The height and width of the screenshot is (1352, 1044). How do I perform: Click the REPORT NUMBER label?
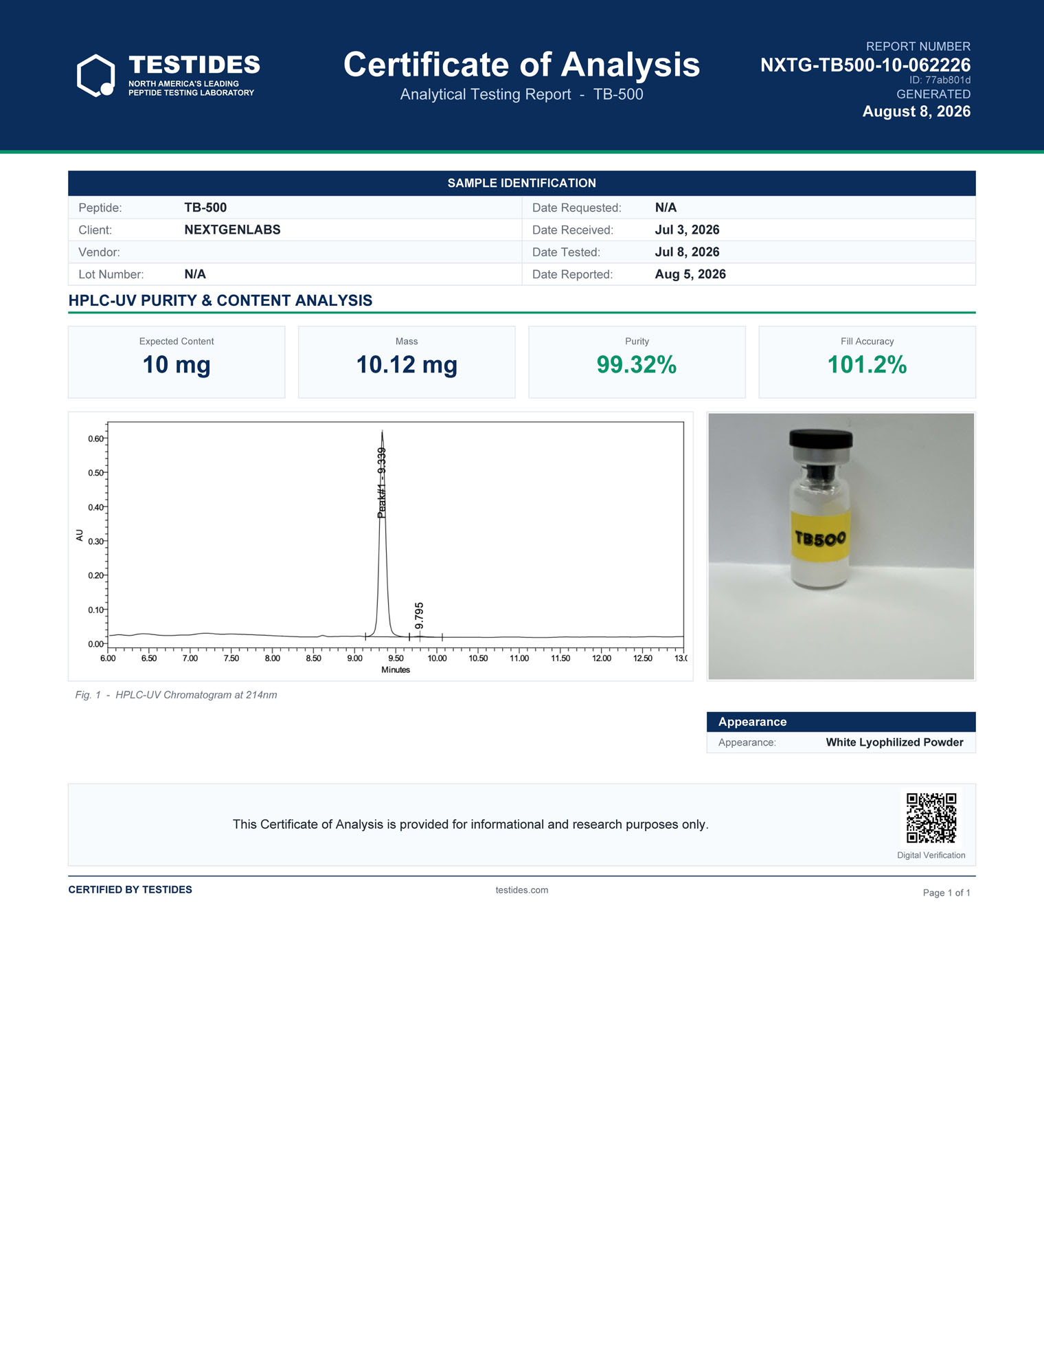coord(918,47)
